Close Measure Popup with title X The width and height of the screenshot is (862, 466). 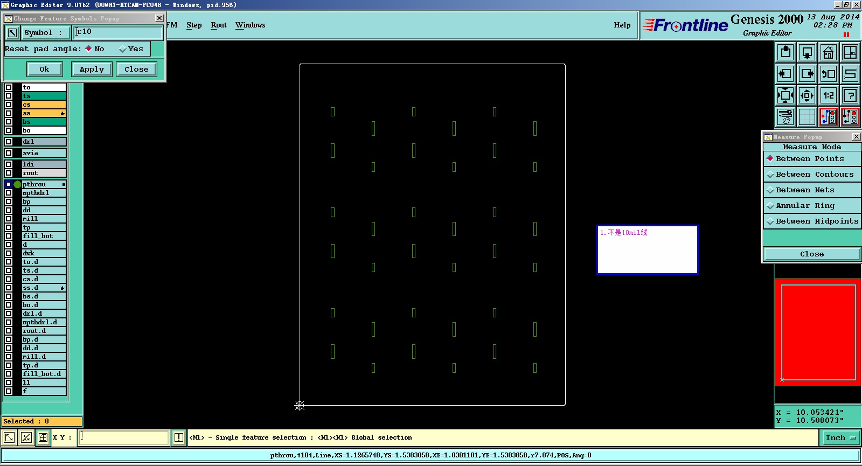(856, 137)
